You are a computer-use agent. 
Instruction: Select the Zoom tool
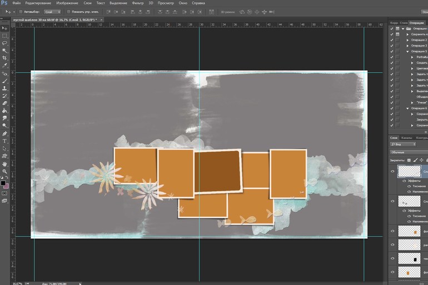4,172
